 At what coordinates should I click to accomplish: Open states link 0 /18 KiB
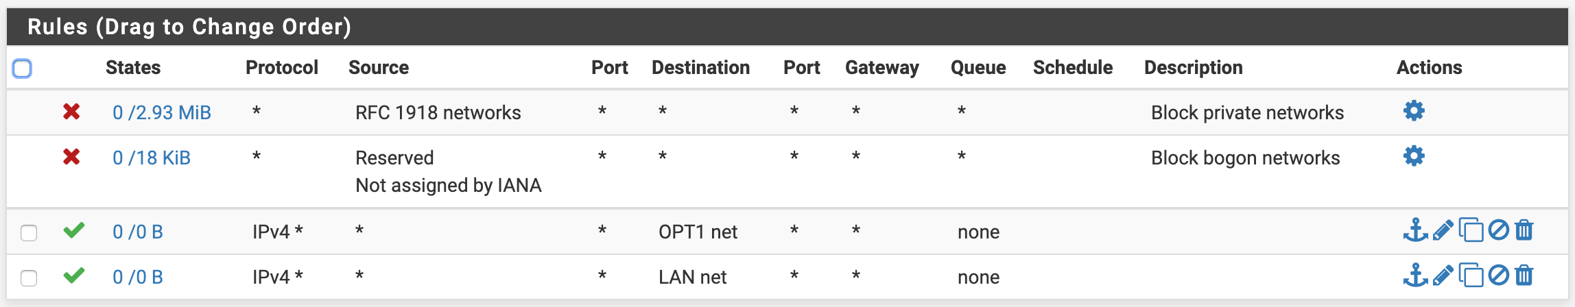coord(152,158)
